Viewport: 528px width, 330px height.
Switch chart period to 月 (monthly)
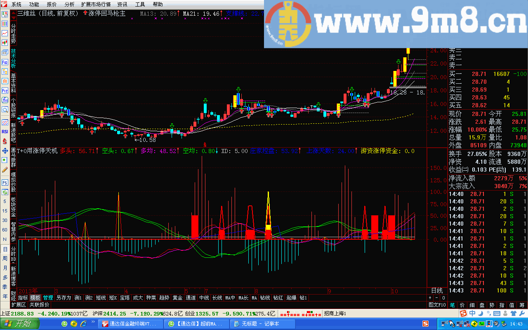[5, 268]
